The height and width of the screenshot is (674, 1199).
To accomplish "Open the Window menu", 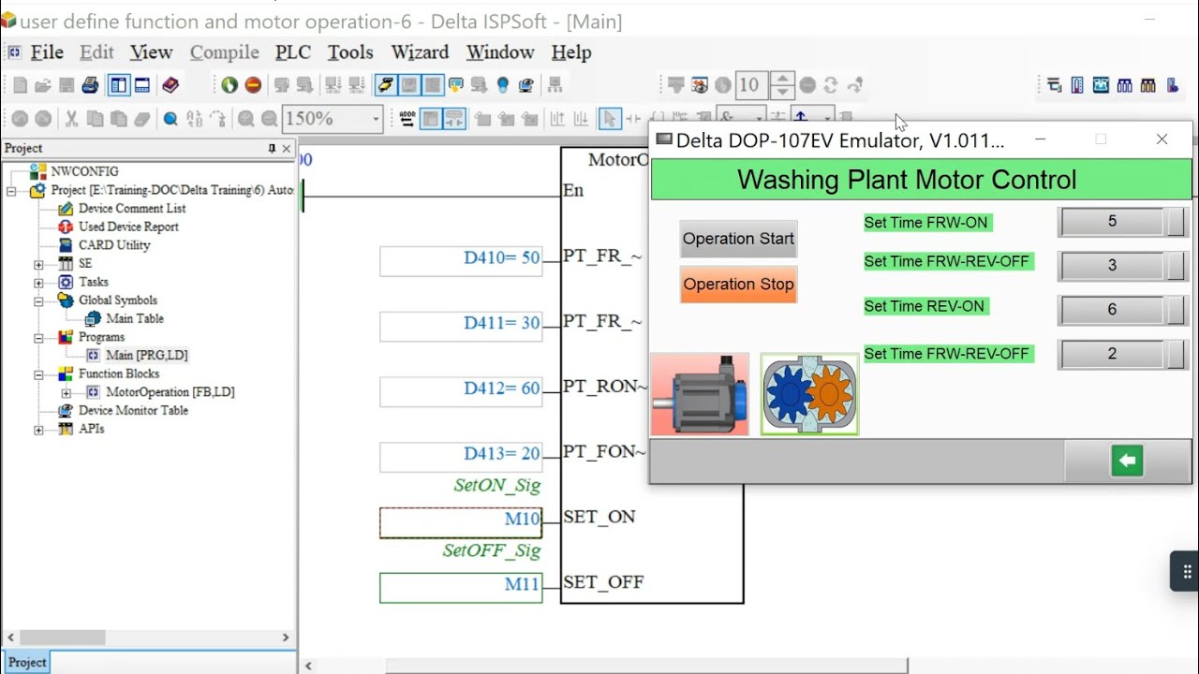I will coord(500,52).
